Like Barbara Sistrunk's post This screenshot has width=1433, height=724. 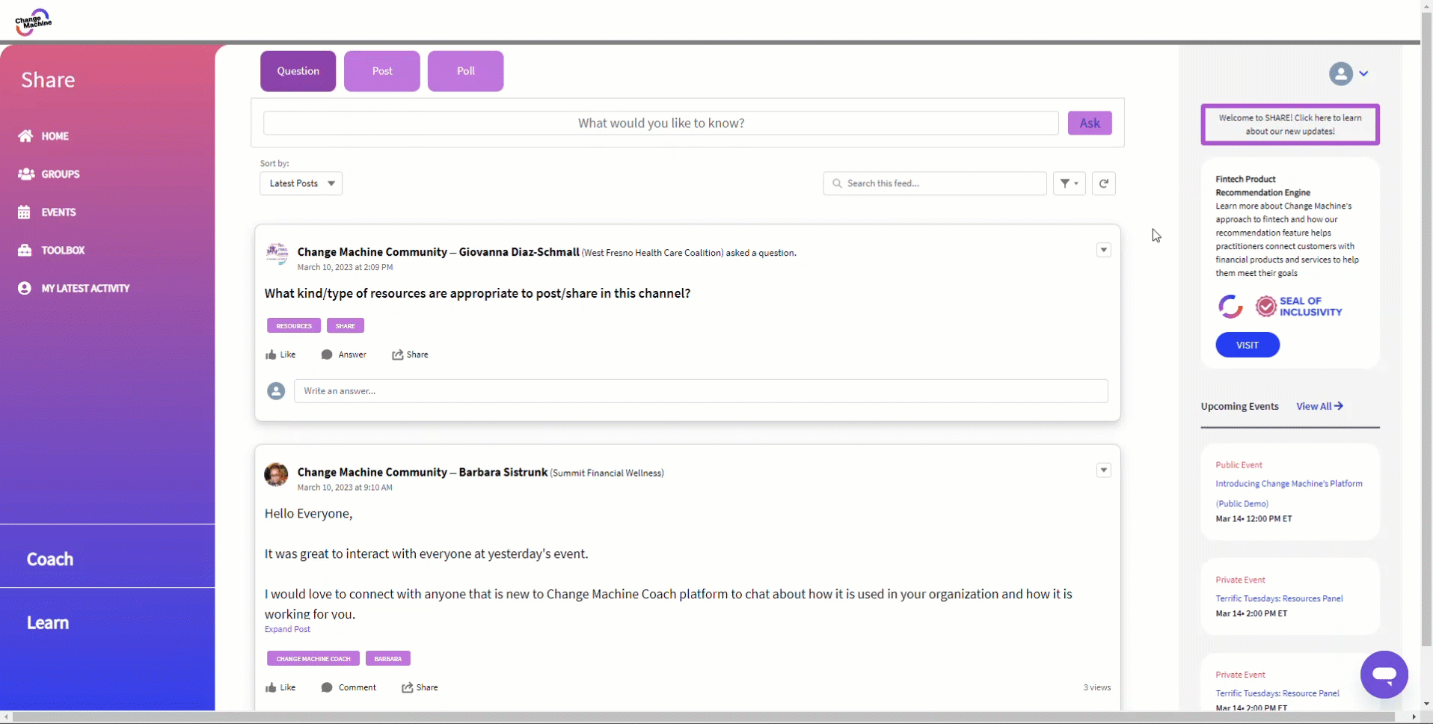[x=280, y=687]
